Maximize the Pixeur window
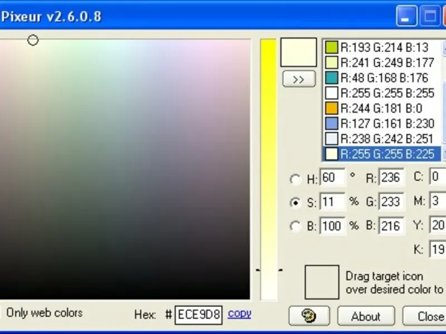Image resolution: width=446 pixels, height=334 pixels. point(430,16)
